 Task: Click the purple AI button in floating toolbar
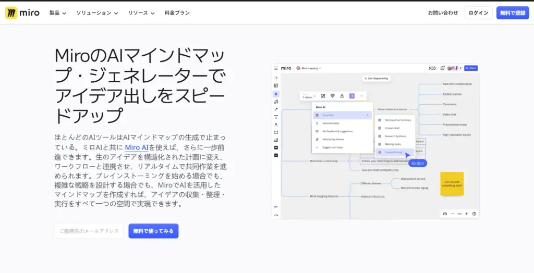(x=352, y=96)
